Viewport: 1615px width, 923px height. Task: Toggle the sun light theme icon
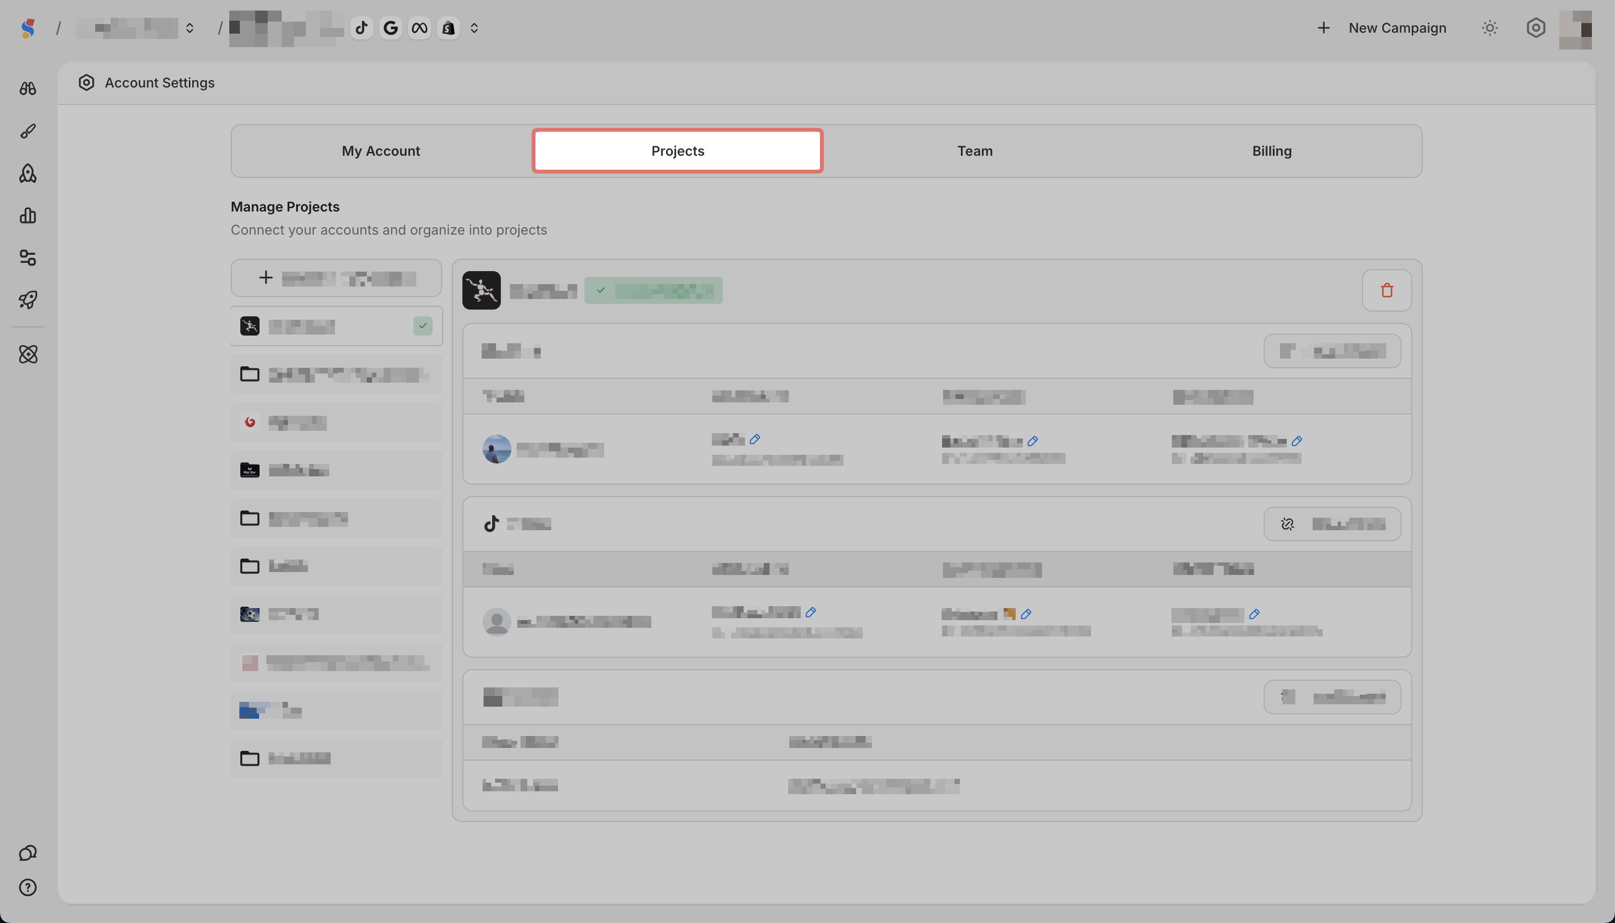point(1490,28)
